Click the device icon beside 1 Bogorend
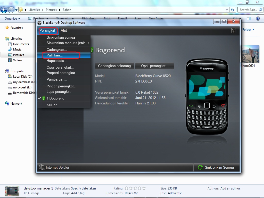This screenshot has height=198, width=264. tap(44, 98)
